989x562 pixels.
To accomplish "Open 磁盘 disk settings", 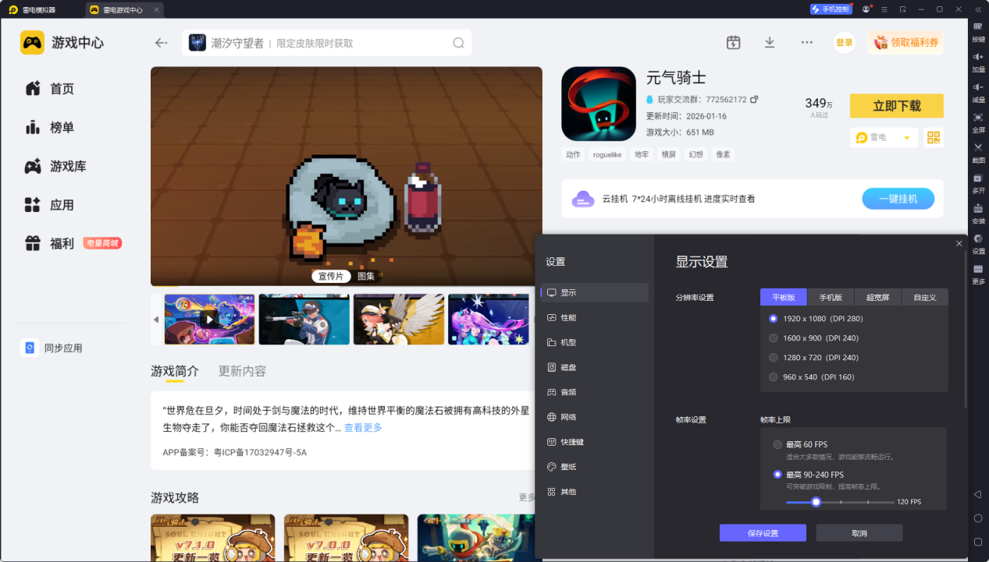I will point(594,368).
